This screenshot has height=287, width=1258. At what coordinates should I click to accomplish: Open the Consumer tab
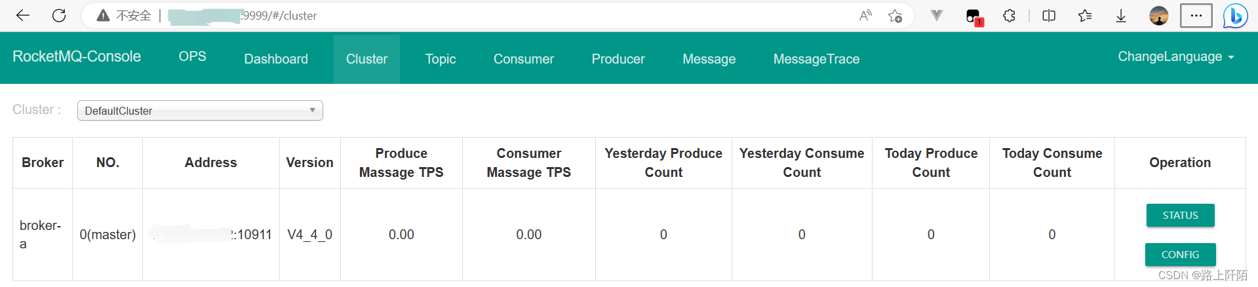[x=524, y=59]
